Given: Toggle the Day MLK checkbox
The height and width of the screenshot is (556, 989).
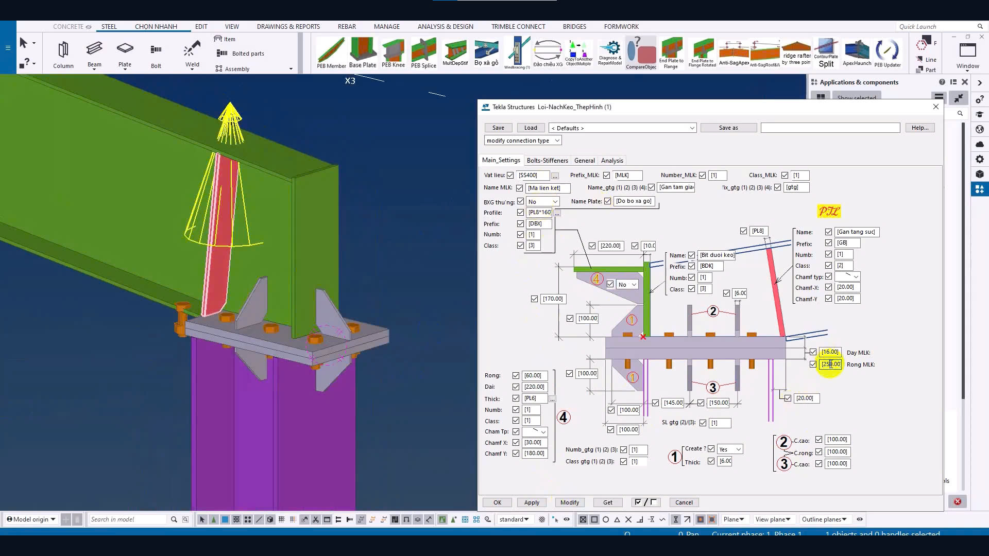Looking at the screenshot, I should [x=813, y=352].
